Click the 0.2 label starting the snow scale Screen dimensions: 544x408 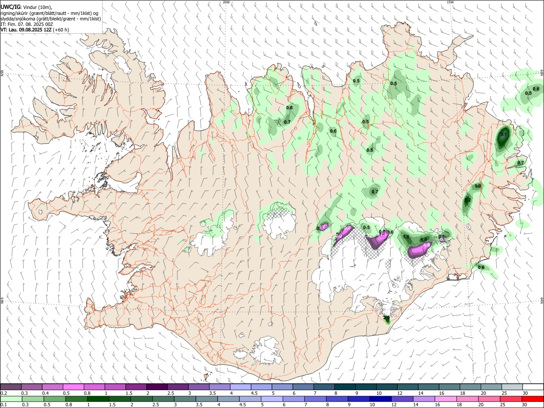coord(3,393)
